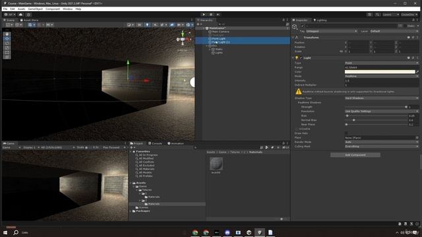Select the Rotate tool in Scene view
The image size is (422, 237).
(x=7, y=43)
